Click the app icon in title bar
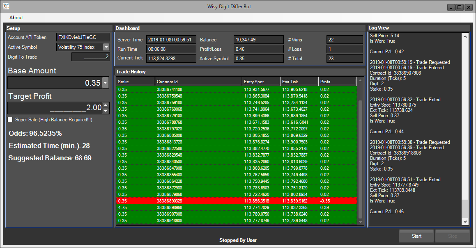The width and height of the screenshot is (476, 248). coord(6,6)
